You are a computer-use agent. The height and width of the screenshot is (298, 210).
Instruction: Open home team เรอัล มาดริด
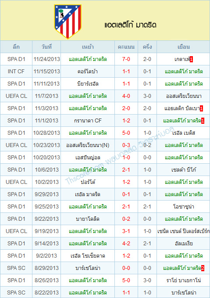(88, 194)
